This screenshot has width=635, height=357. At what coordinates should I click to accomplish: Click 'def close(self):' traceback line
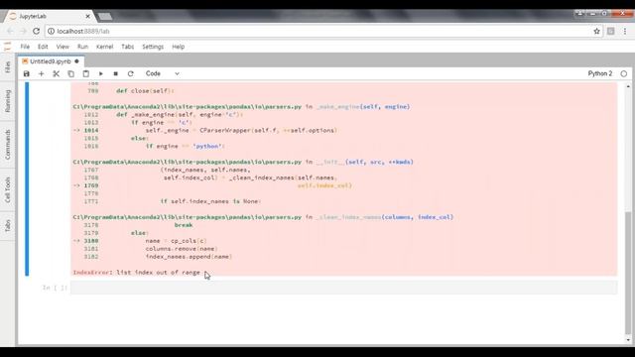pos(145,91)
